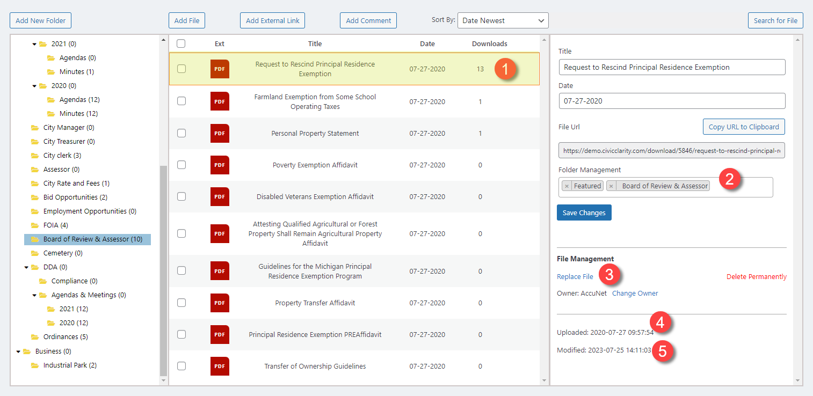Click folder icon next to Employment Opportunities

pyautogui.click(x=35, y=211)
